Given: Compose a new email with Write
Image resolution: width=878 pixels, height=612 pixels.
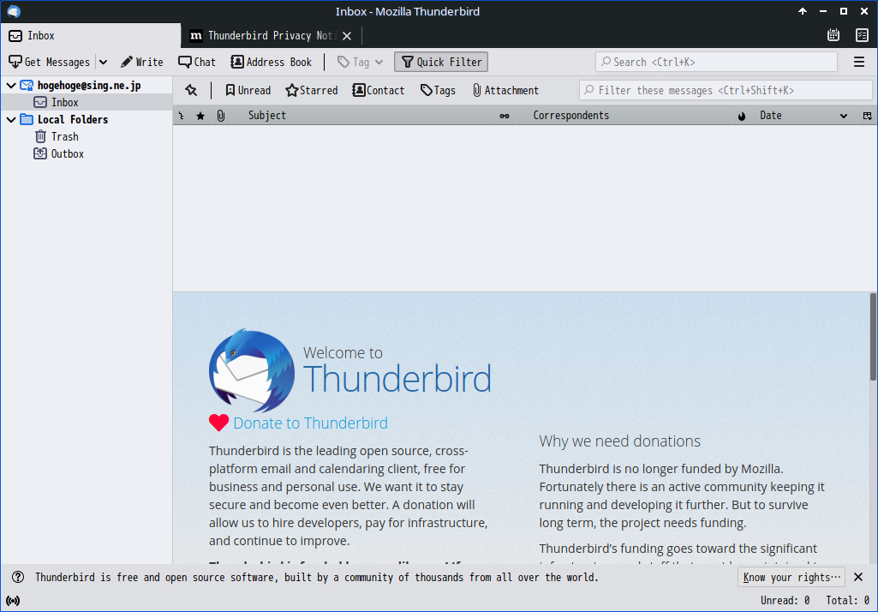Looking at the screenshot, I should (x=142, y=63).
